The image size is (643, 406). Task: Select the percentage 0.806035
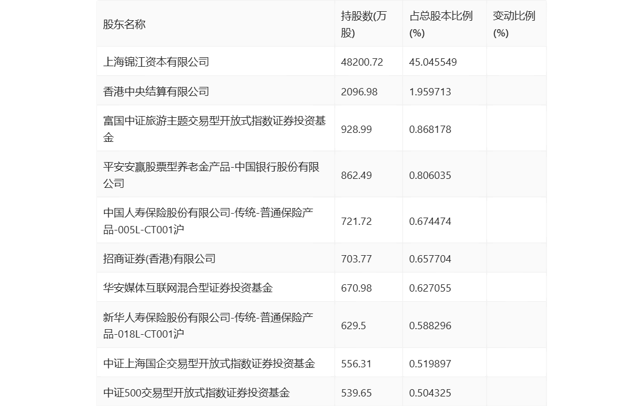click(430, 175)
